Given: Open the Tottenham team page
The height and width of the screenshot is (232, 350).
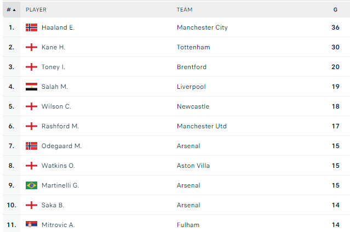Looking at the screenshot, I should [193, 47].
